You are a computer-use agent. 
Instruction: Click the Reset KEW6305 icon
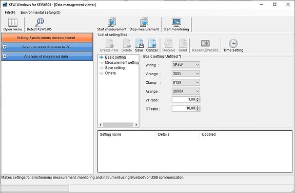click(x=205, y=43)
